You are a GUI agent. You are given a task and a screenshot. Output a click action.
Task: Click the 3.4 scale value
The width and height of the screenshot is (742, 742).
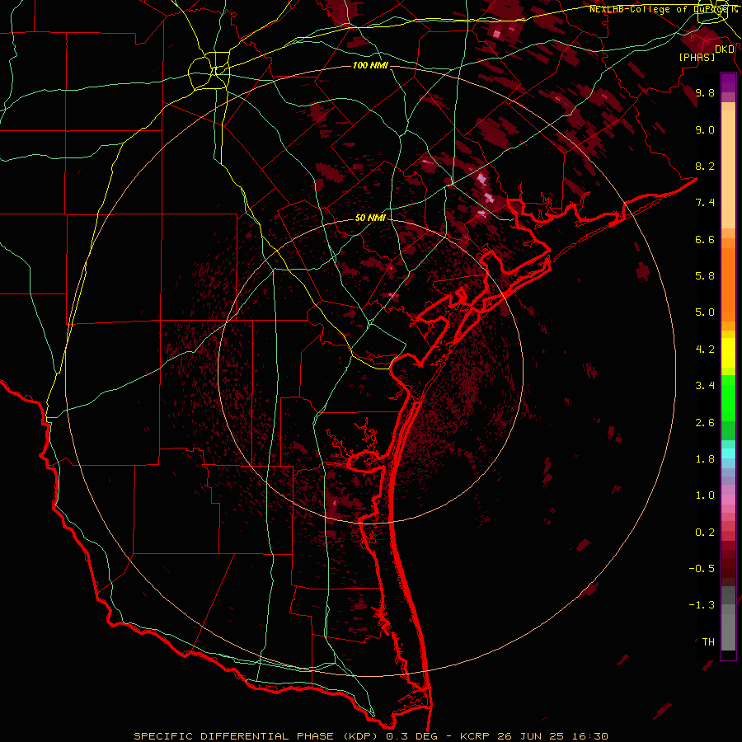click(705, 386)
